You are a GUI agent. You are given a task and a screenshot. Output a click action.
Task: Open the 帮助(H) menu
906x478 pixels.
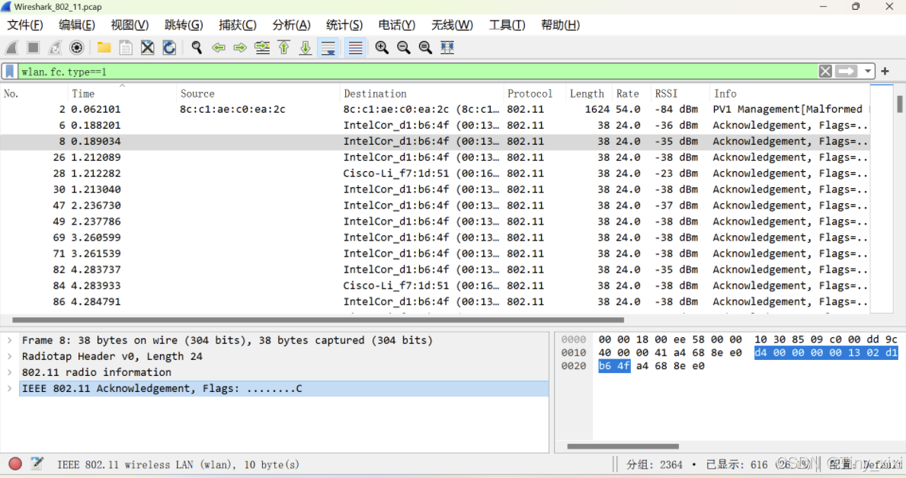560,25
